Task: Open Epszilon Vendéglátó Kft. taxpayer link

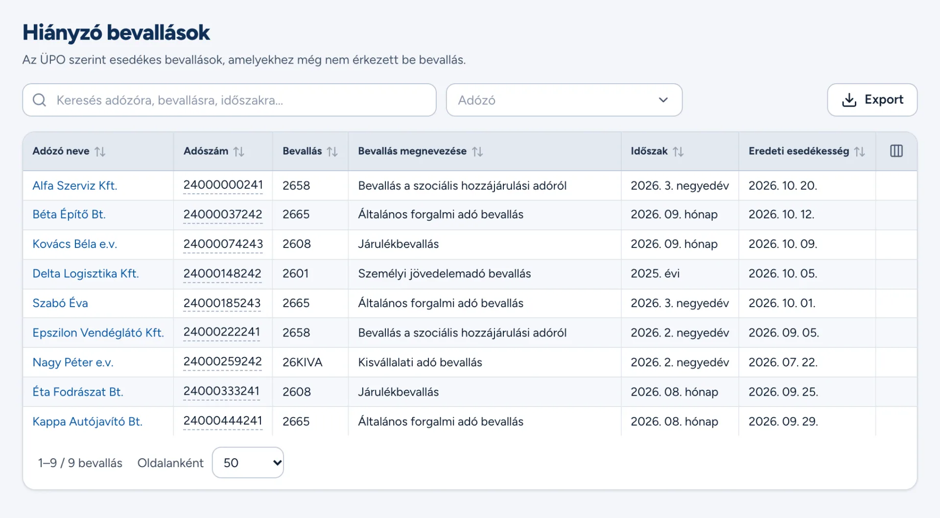Action: [x=98, y=333]
